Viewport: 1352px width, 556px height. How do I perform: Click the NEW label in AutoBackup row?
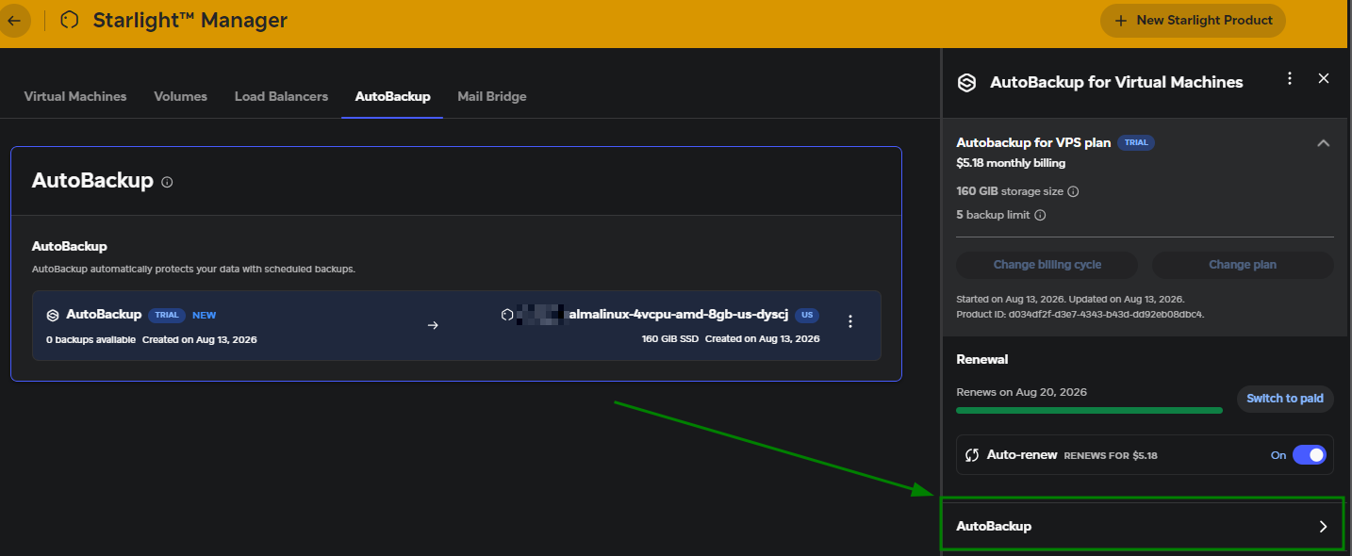tap(205, 315)
